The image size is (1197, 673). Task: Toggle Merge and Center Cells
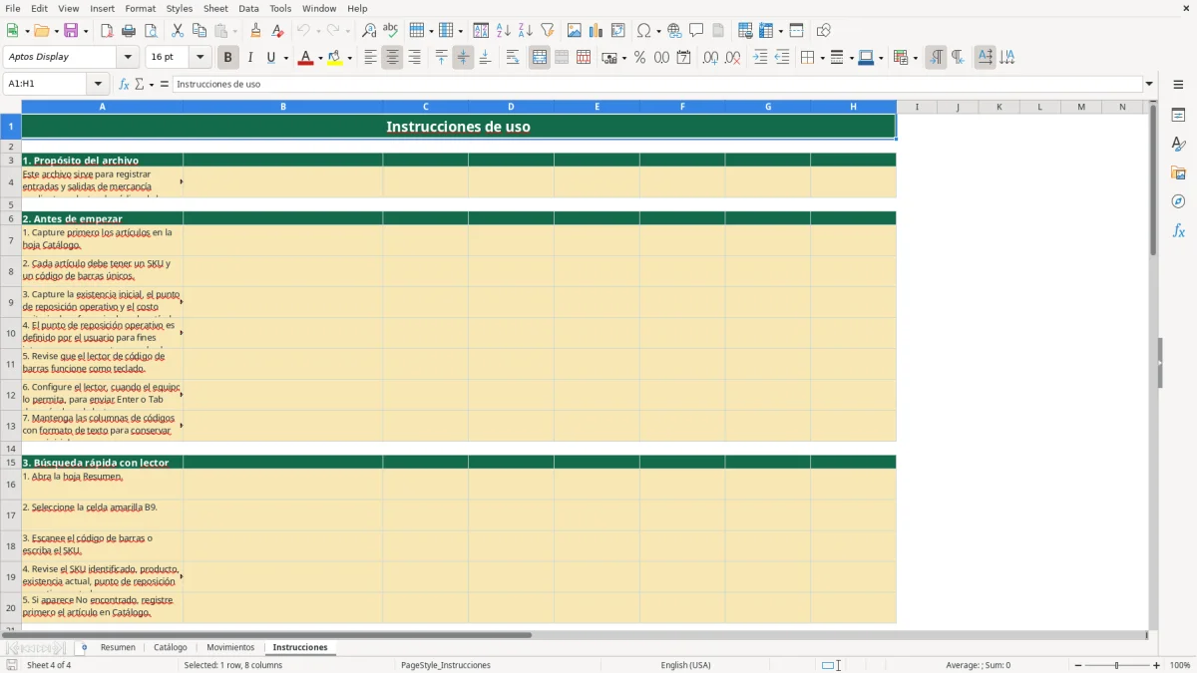coord(540,58)
